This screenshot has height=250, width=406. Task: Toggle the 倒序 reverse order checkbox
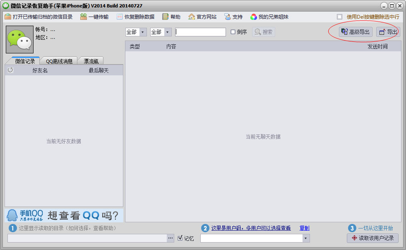[233, 32]
